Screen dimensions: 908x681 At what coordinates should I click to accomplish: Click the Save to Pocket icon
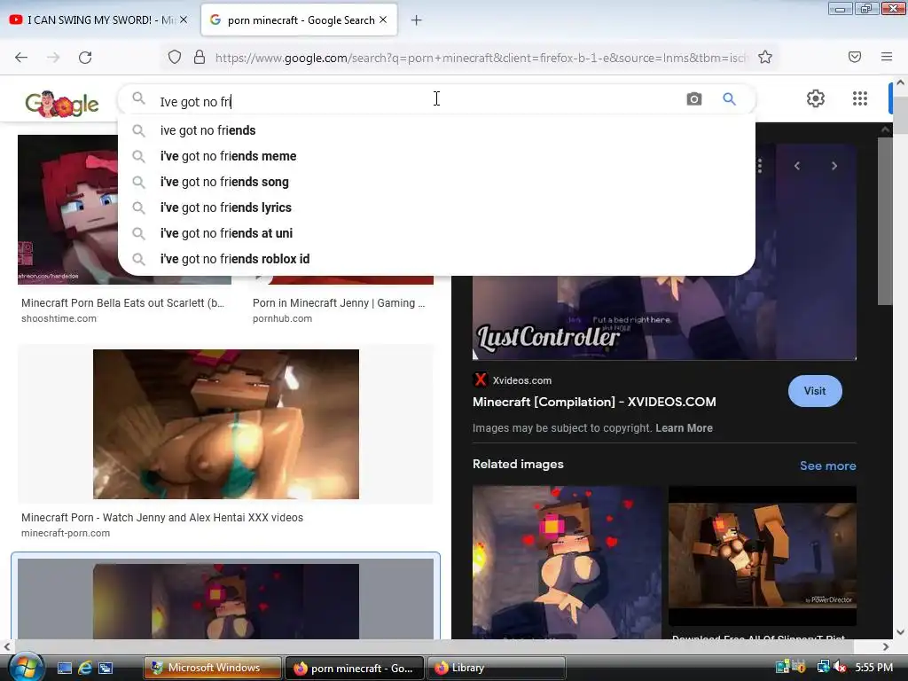point(855,57)
